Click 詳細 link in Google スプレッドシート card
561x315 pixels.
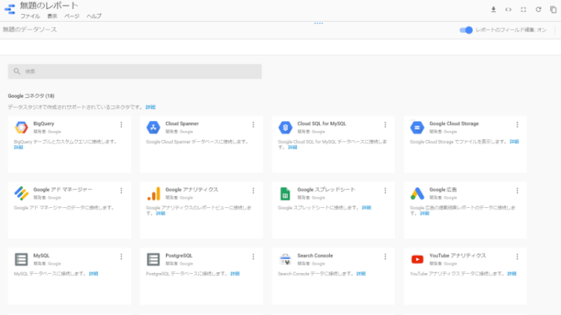click(x=367, y=207)
